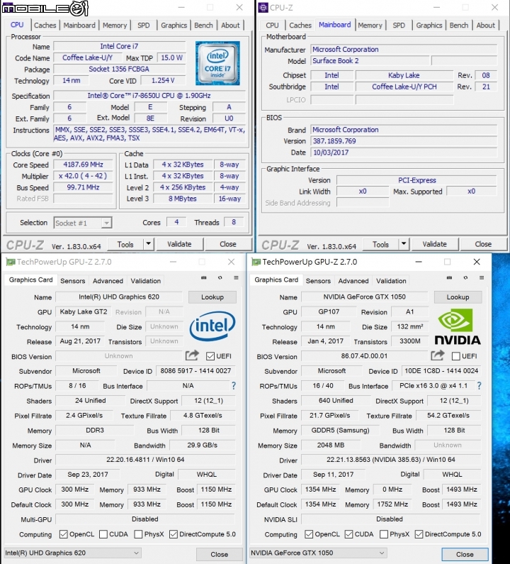Click the Intel Core i7 processor logo
Viewport: 510px width, 564px height.
[x=217, y=63]
